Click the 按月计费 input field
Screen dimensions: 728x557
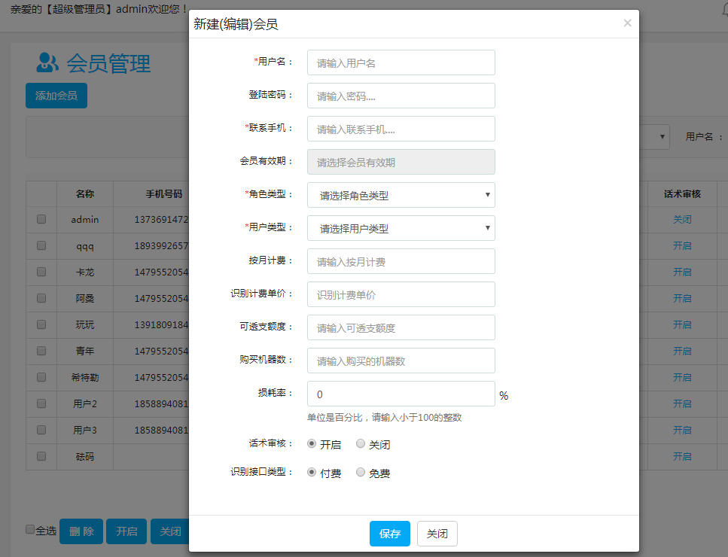point(401,261)
